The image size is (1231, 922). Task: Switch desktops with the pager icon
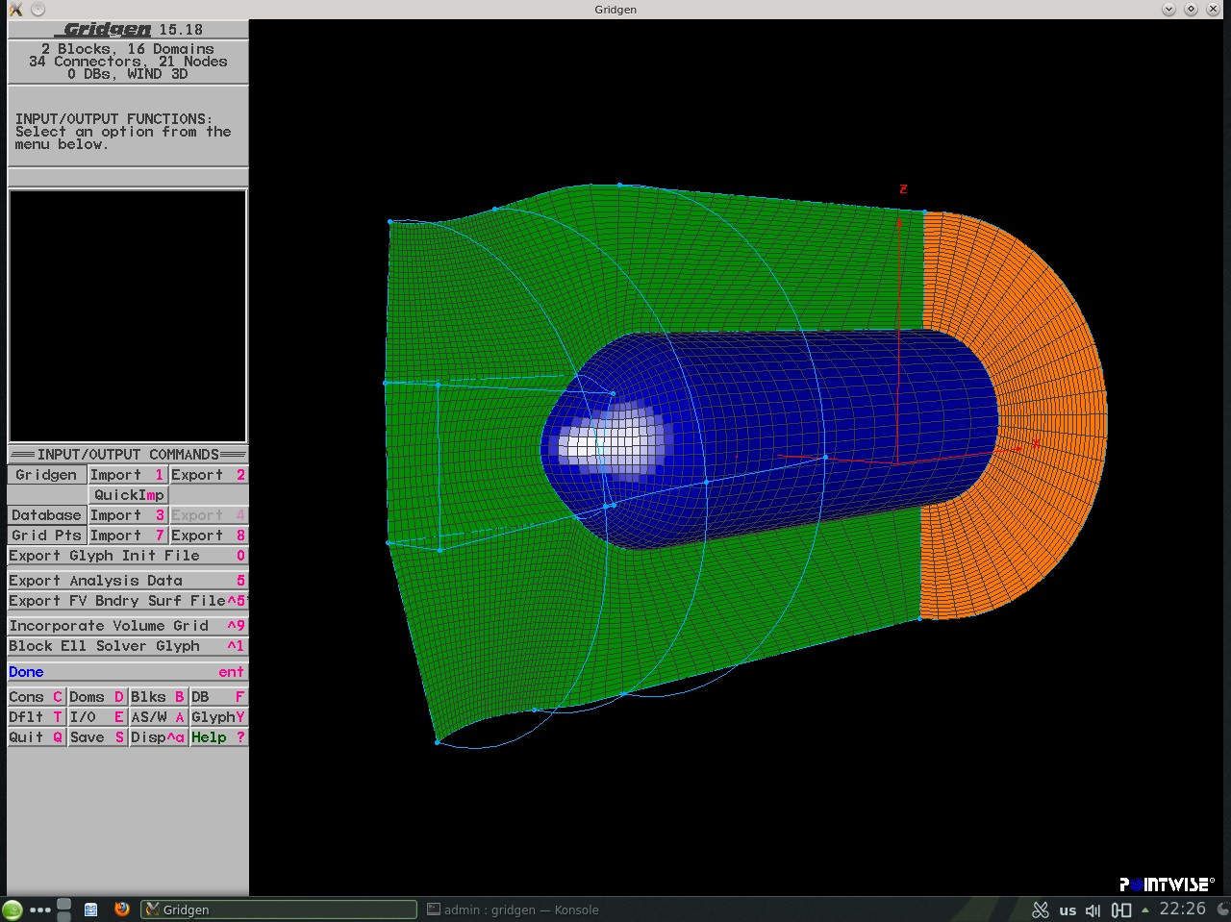[64, 910]
